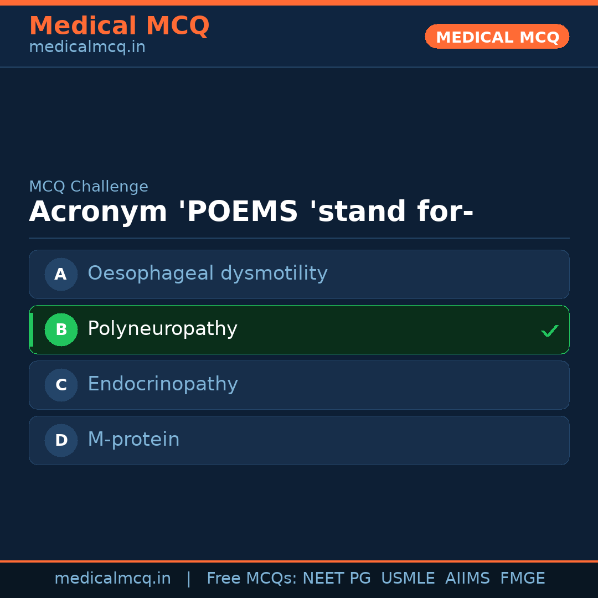This screenshot has width=598, height=598.
Task: Click the Free MCQs footer label
Action: coord(251,579)
